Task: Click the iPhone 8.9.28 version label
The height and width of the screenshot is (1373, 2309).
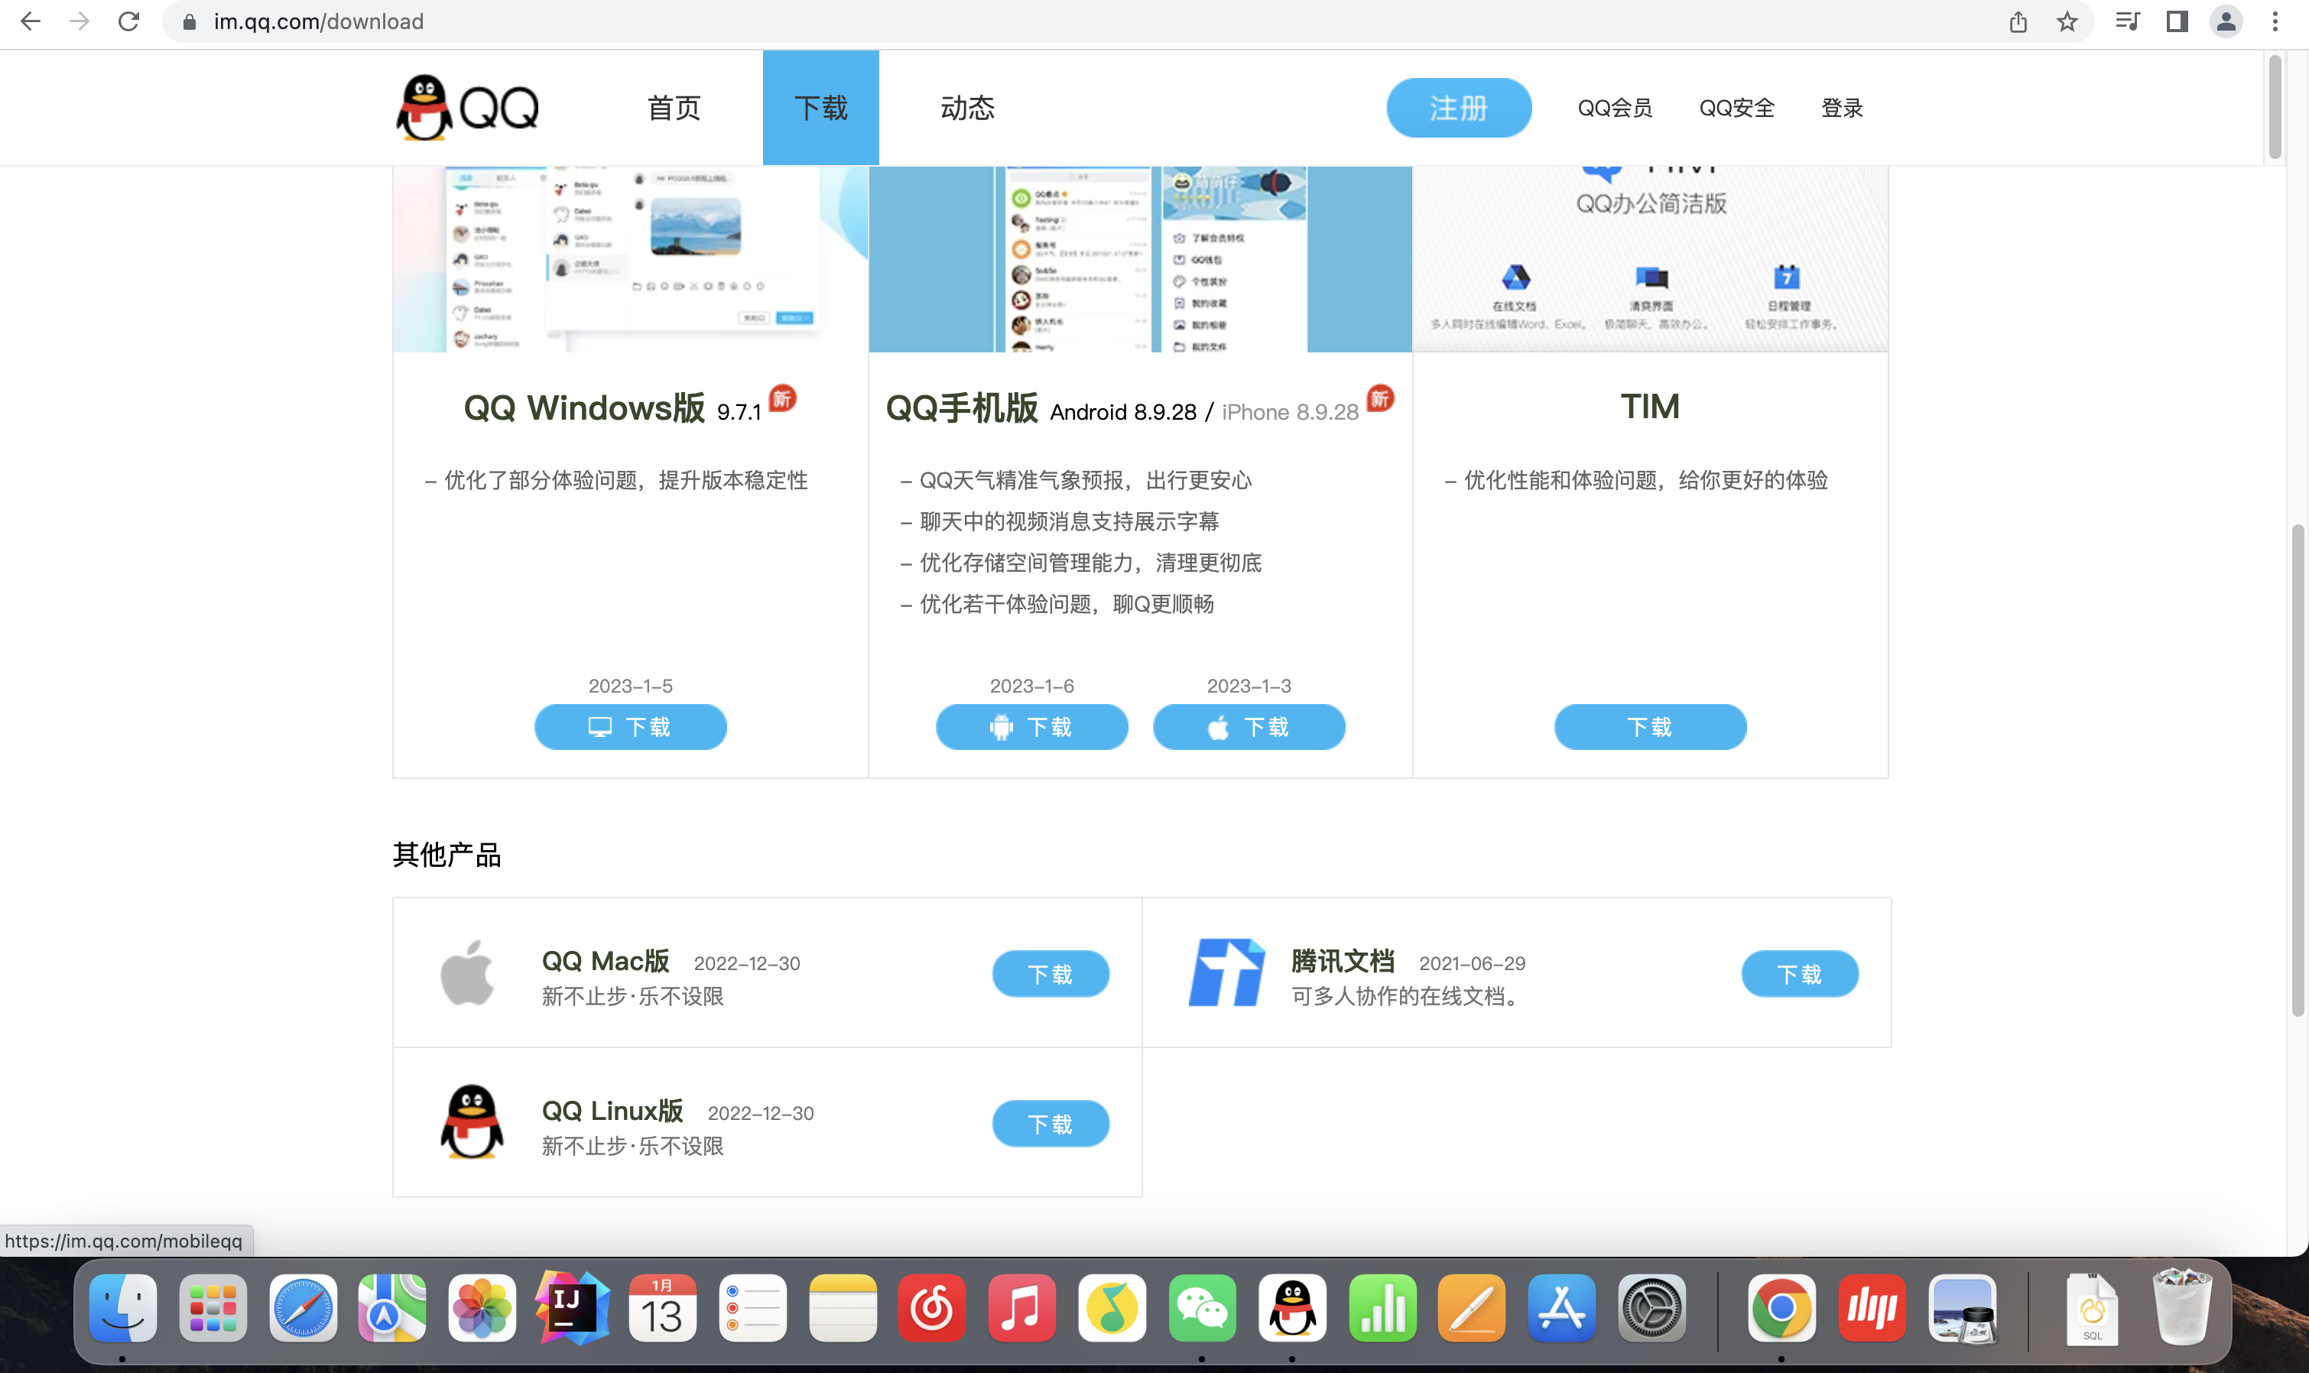Action: pos(1290,412)
